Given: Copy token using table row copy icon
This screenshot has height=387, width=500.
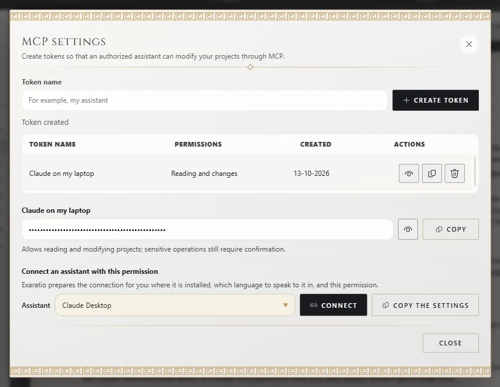Looking at the screenshot, I should tap(432, 173).
